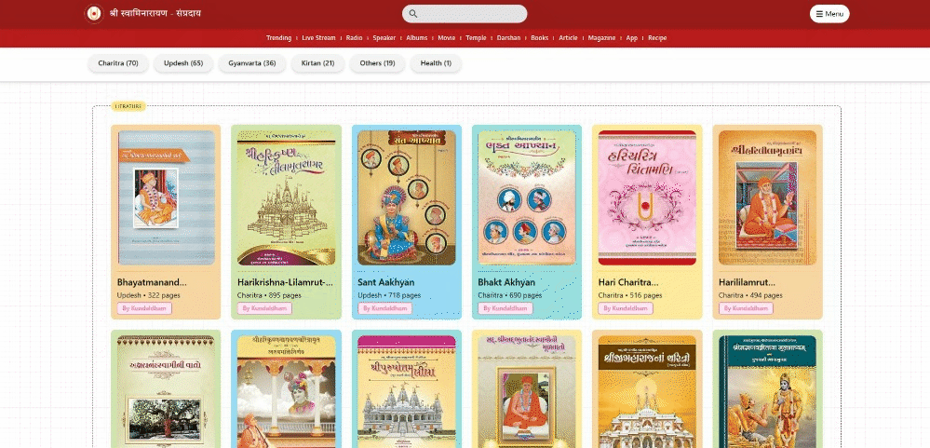Filter books by Gyanvarta (36)
This screenshot has height=448, width=930.
tap(252, 63)
